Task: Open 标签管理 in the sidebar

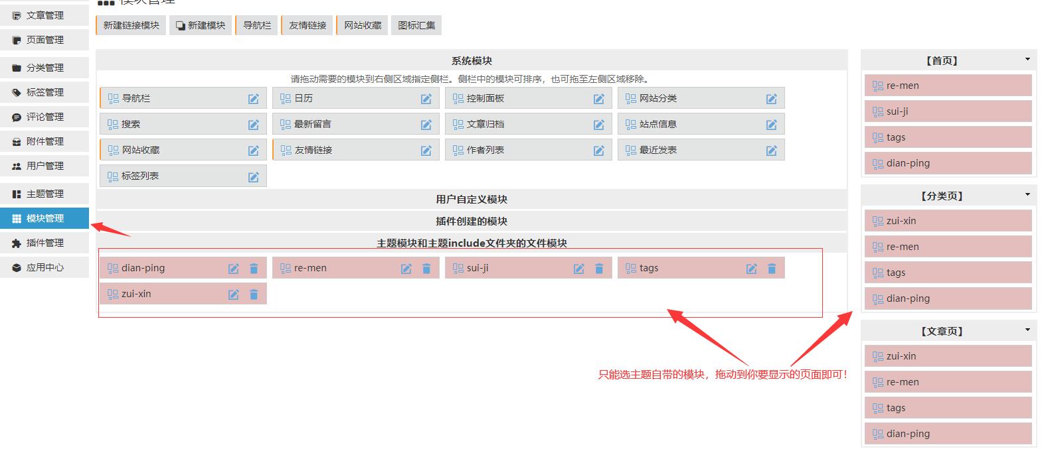Action: pyautogui.click(x=44, y=92)
